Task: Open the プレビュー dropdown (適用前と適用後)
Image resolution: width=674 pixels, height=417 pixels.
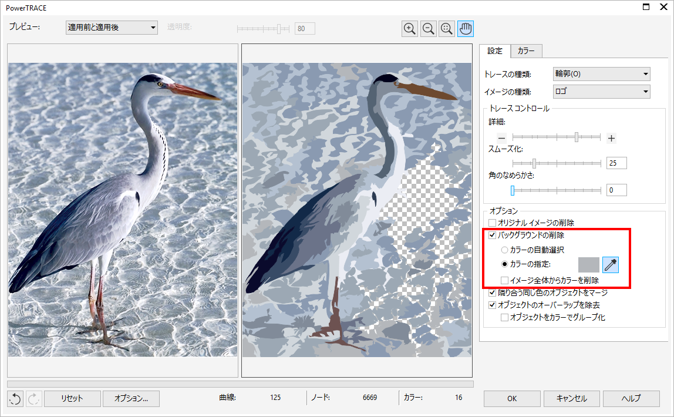Action: pos(112,28)
